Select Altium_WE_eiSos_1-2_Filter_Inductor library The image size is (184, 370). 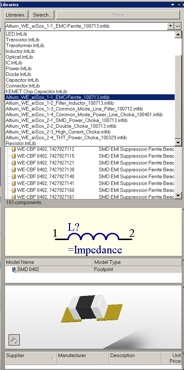coord(90,103)
